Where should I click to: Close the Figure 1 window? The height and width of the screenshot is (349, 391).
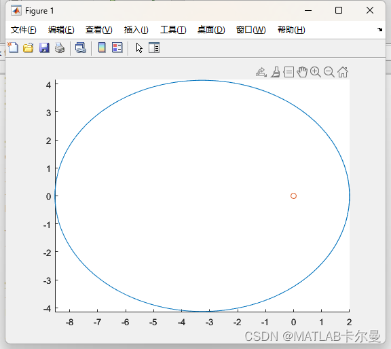pos(370,10)
